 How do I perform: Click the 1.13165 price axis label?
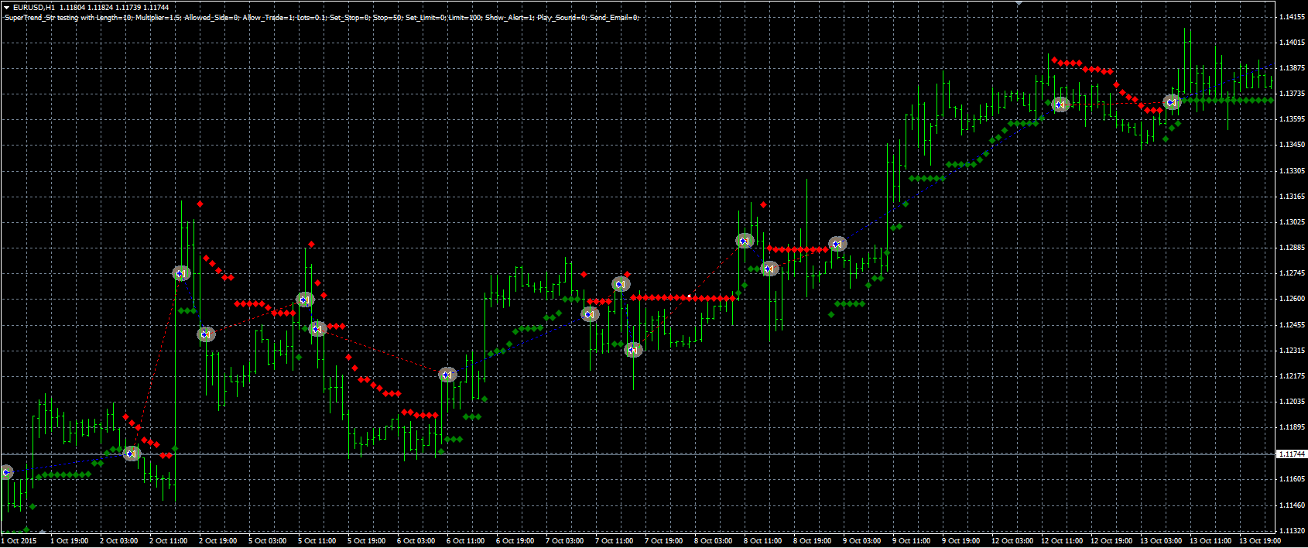(1291, 197)
